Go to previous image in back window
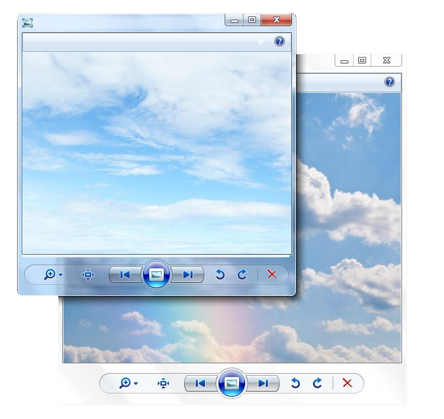The height and width of the screenshot is (419, 444). click(200, 384)
